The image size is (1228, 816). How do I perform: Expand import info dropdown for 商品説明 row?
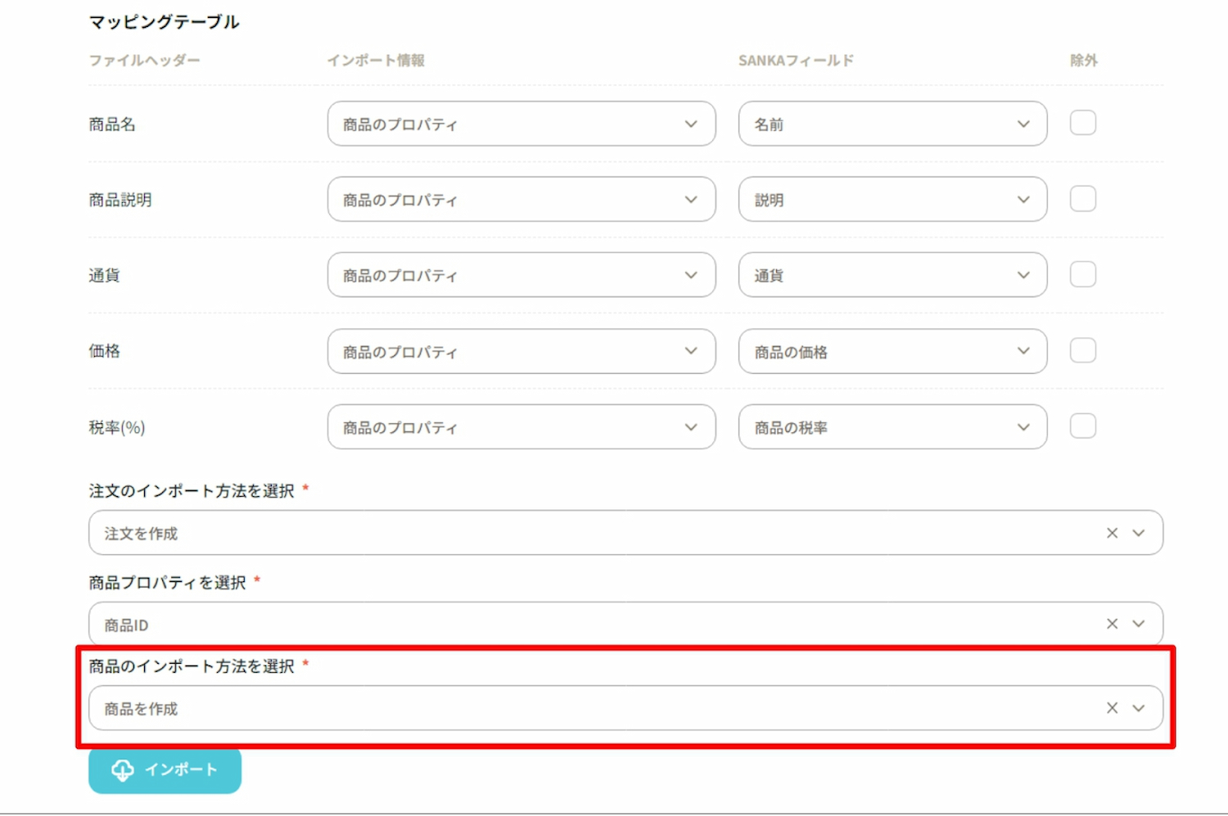point(521,200)
